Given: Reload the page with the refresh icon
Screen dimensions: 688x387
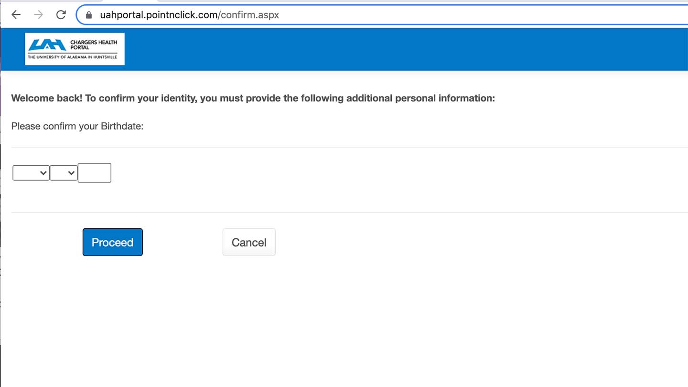Looking at the screenshot, I should tap(61, 15).
